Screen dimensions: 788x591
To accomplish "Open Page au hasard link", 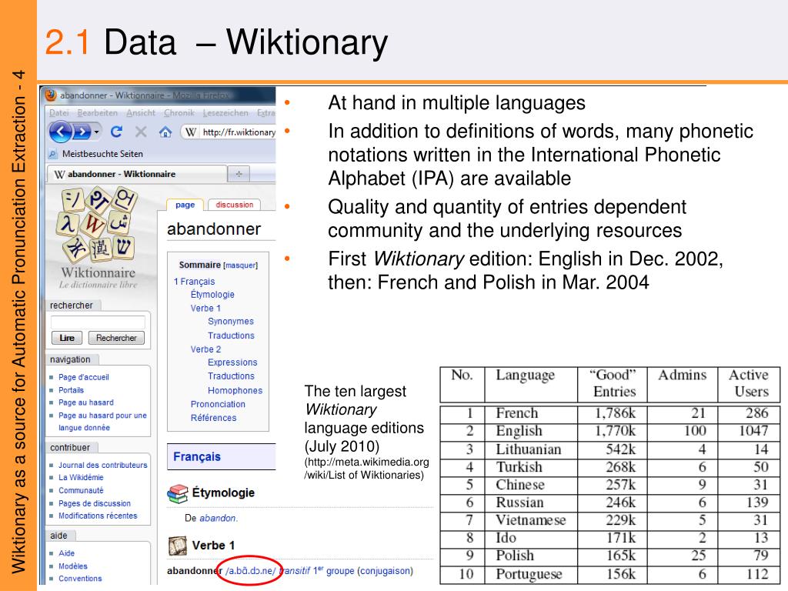I will coord(86,402).
